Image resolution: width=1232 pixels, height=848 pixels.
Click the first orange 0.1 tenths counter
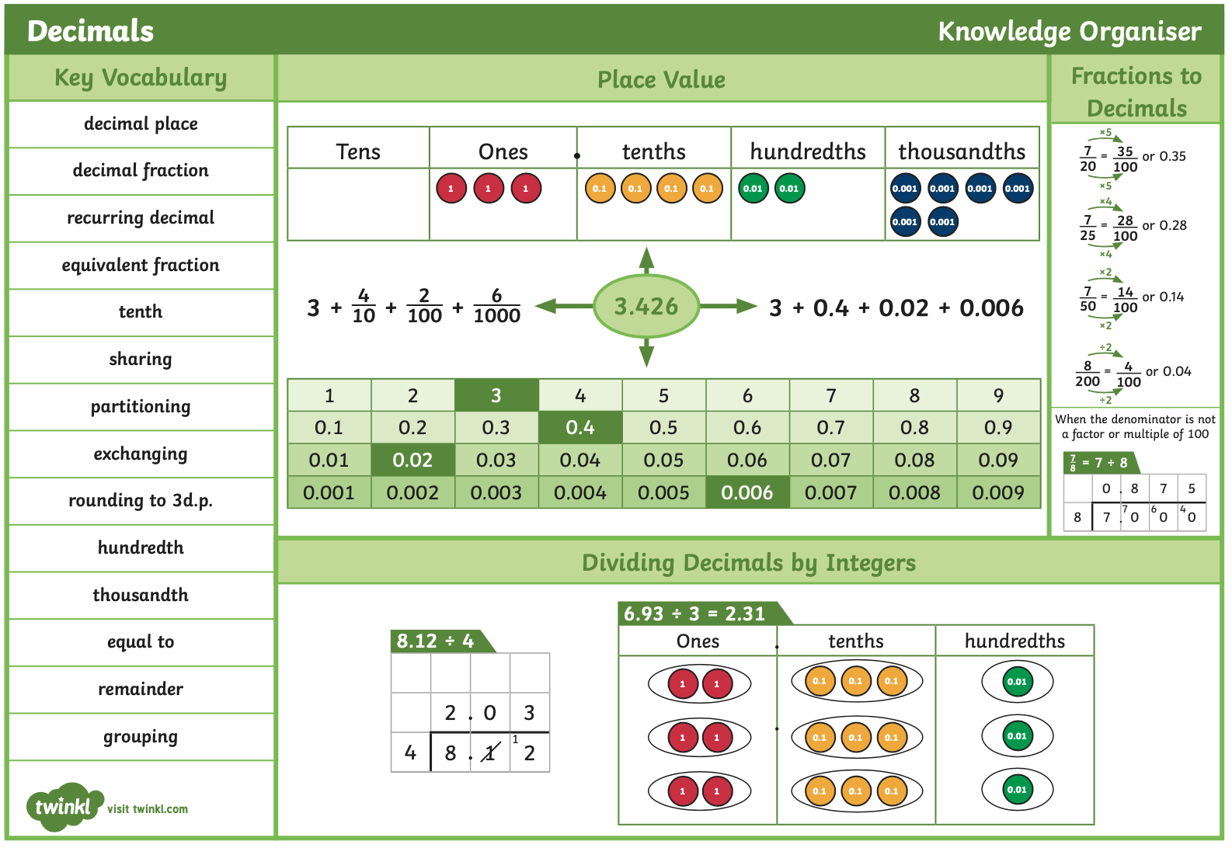click(x=600, y=189)
